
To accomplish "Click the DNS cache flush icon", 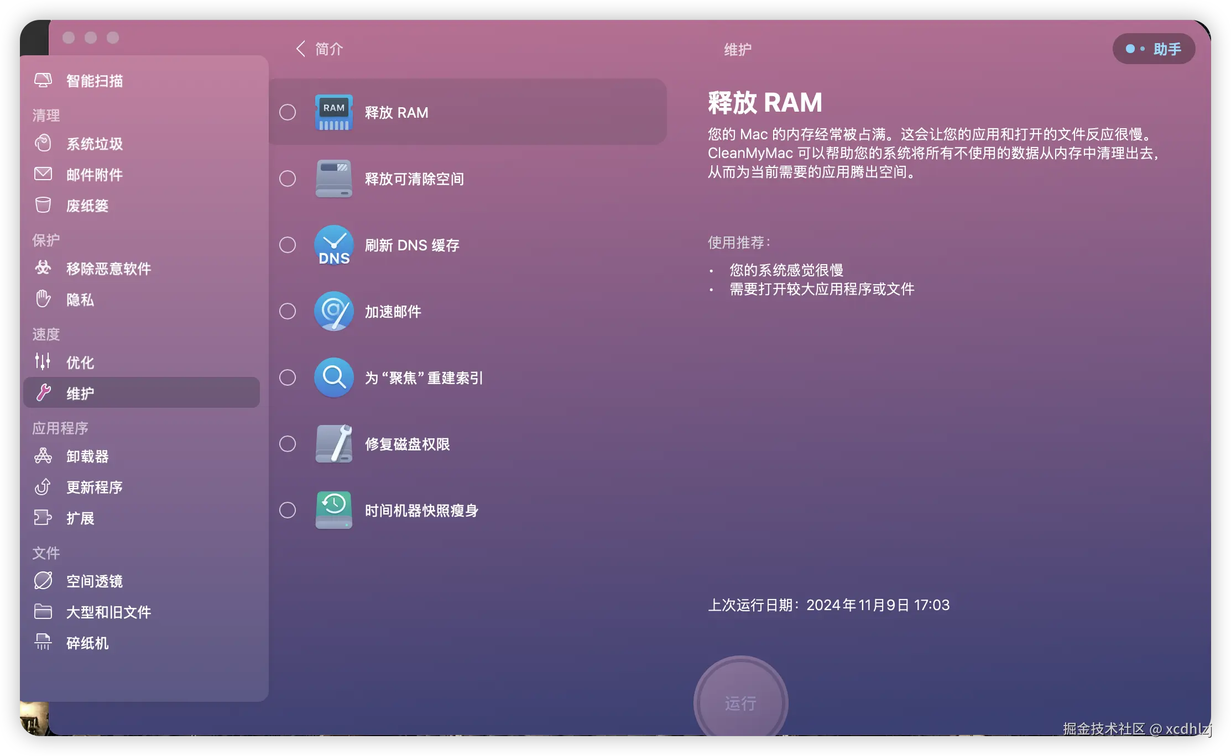I will [333, 245].
